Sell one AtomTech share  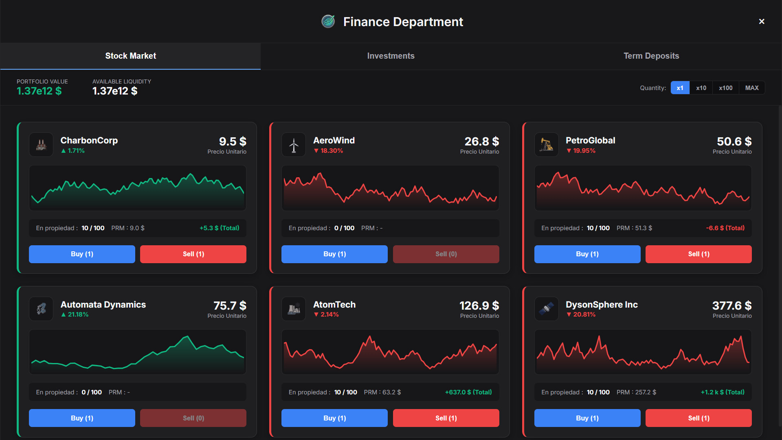click(x=446, y=418)
